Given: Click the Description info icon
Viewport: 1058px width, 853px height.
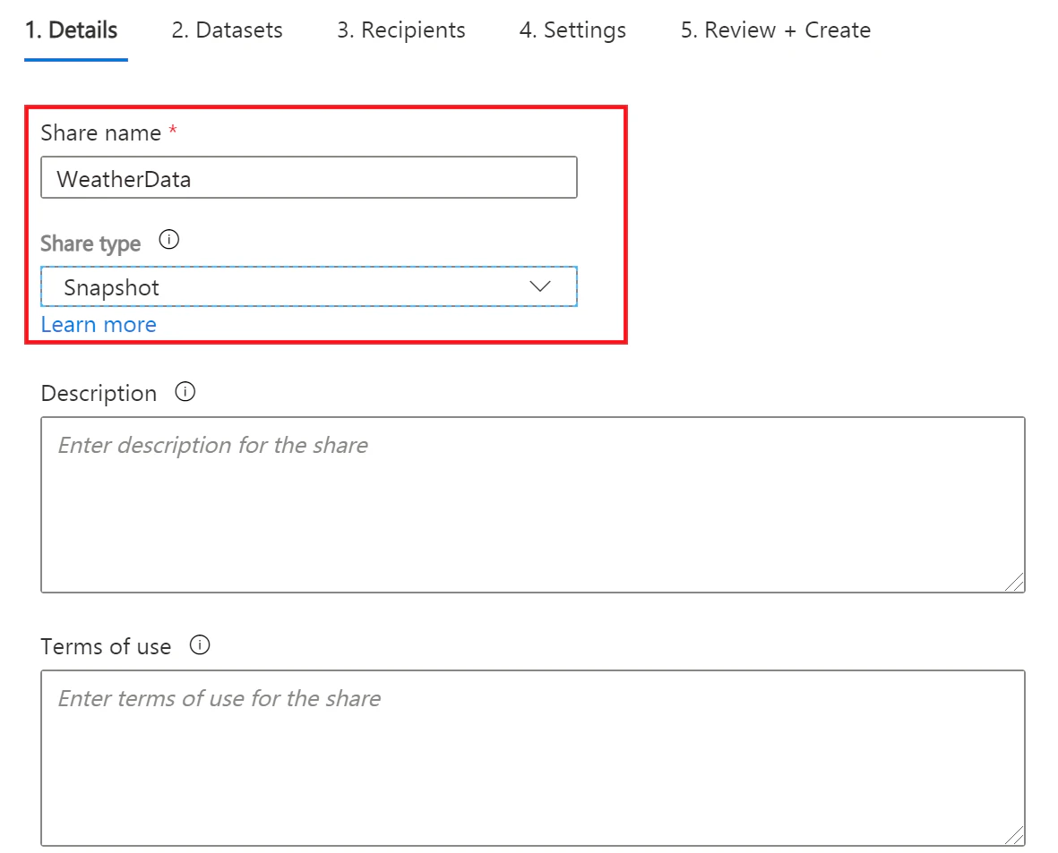Looking at the screenshot, I should coord(185,392).
